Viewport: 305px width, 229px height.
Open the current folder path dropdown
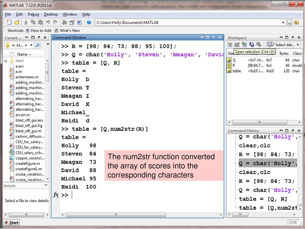(283, 23)
